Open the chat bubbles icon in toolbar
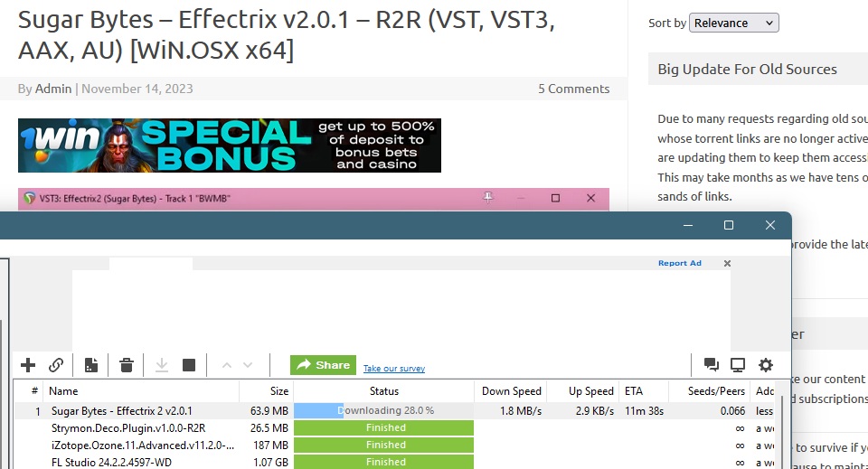The image size is (868, 469). [712, 364]
